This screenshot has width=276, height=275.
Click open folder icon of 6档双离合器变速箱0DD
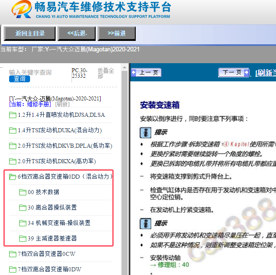tap(13, 177)
